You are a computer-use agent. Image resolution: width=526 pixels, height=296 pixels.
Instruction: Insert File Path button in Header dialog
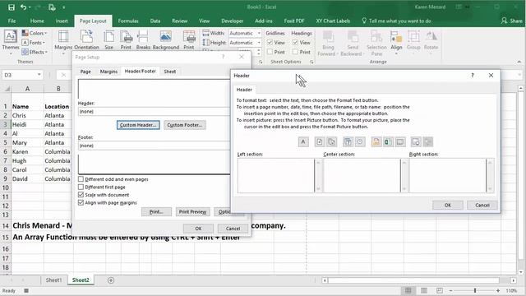tap(376, 141)
